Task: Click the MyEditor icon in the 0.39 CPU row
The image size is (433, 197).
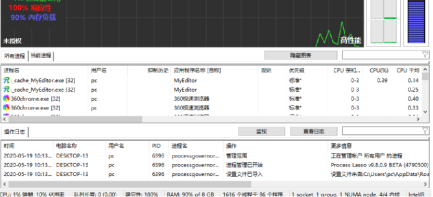Action: [x=6, y=80]
